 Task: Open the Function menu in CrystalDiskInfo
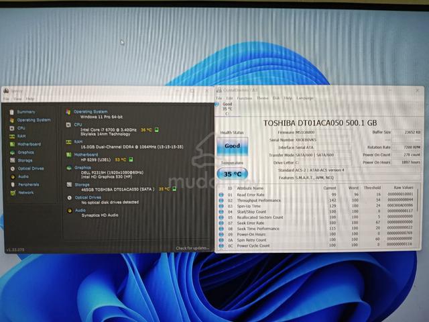[x=244, y=98]
